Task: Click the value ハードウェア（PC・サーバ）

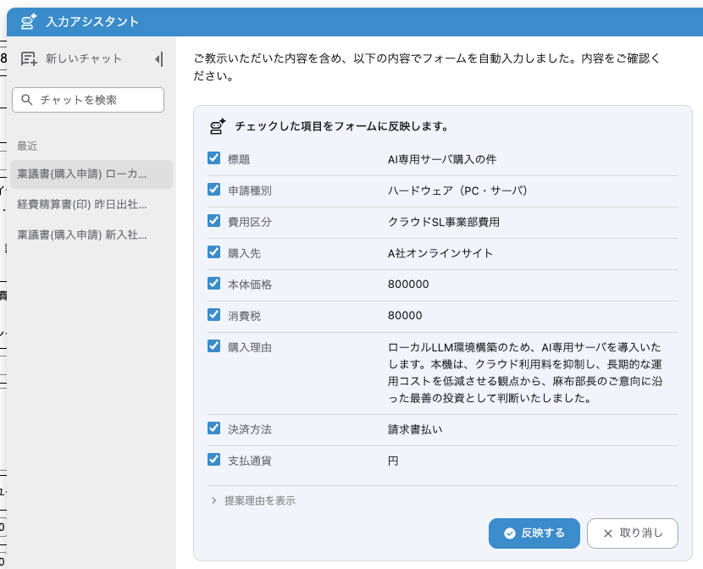Action: pyautogui.click(x=457, y=191)
